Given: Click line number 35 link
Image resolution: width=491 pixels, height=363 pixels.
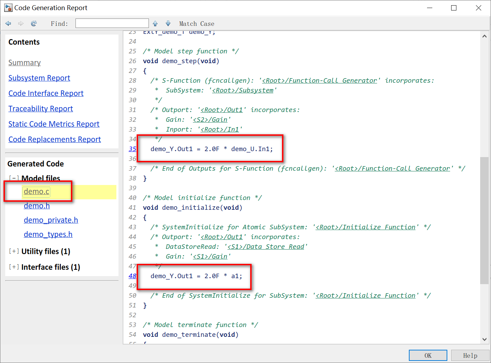Looking at the screenshot, I should pyautogui.click(x=132, y=149).
